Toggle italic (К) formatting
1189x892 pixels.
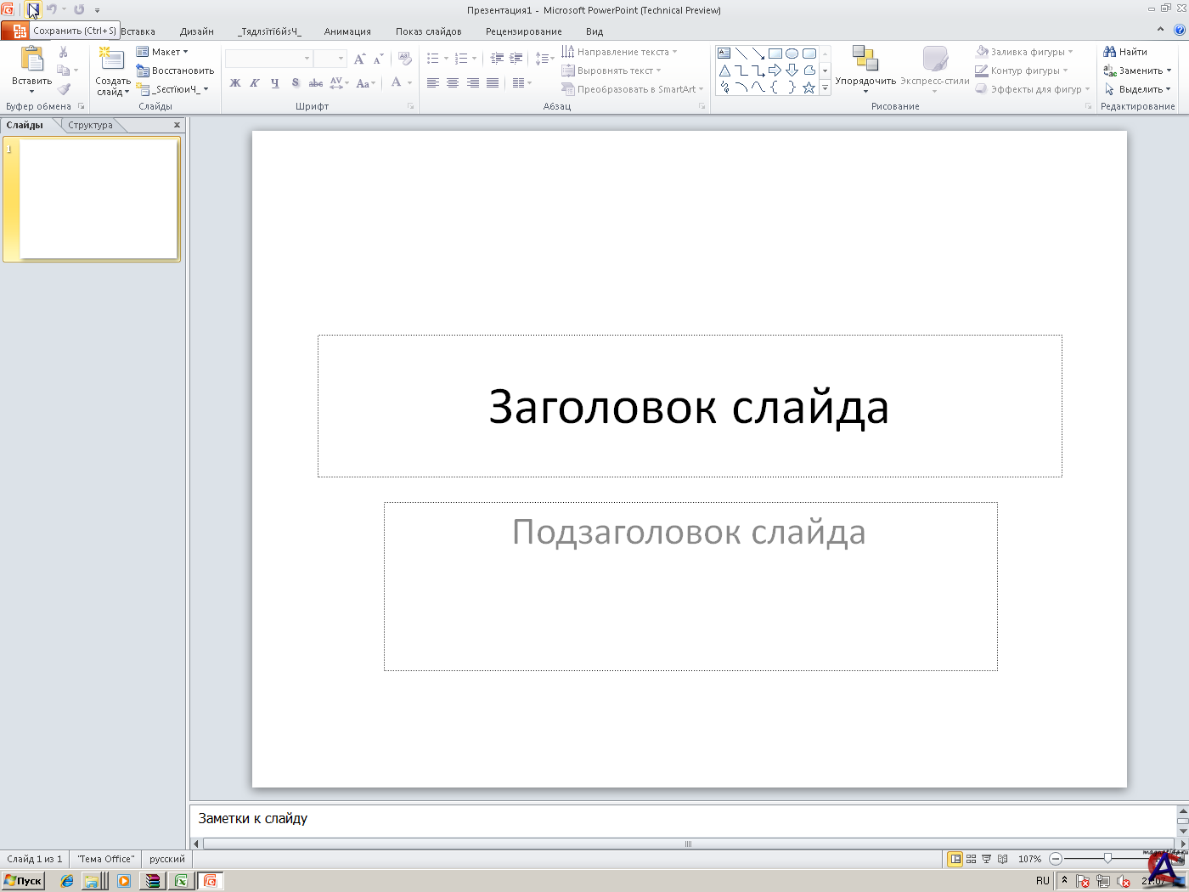[x=254, y=83]
